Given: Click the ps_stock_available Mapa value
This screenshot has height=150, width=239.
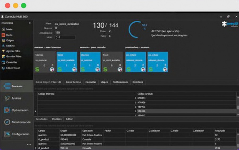Looking at the screenshot, I should [x=67, y=24].
